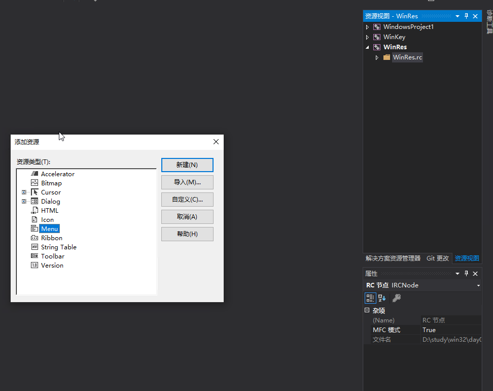Select the String Table resource icon
The width and height of the screenshot is (493, 391).
34,247
